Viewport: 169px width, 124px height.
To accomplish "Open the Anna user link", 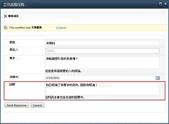I will click(x=50, y=51).
